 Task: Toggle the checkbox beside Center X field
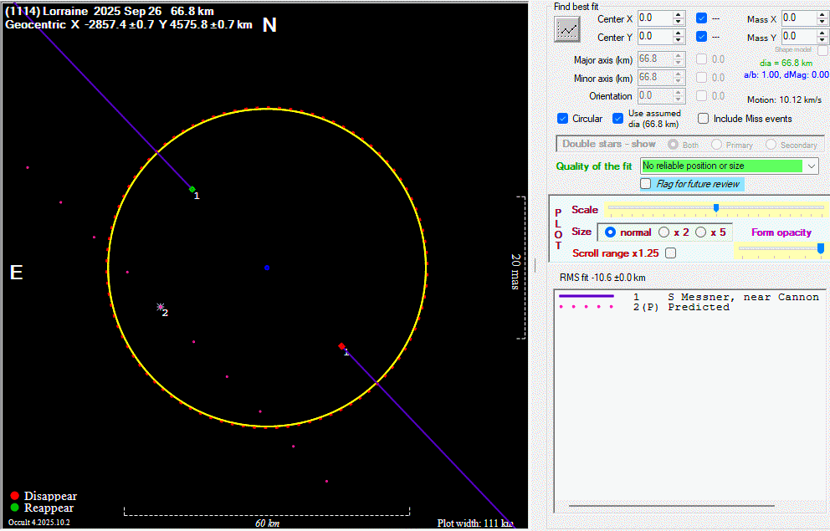point(701,18)
